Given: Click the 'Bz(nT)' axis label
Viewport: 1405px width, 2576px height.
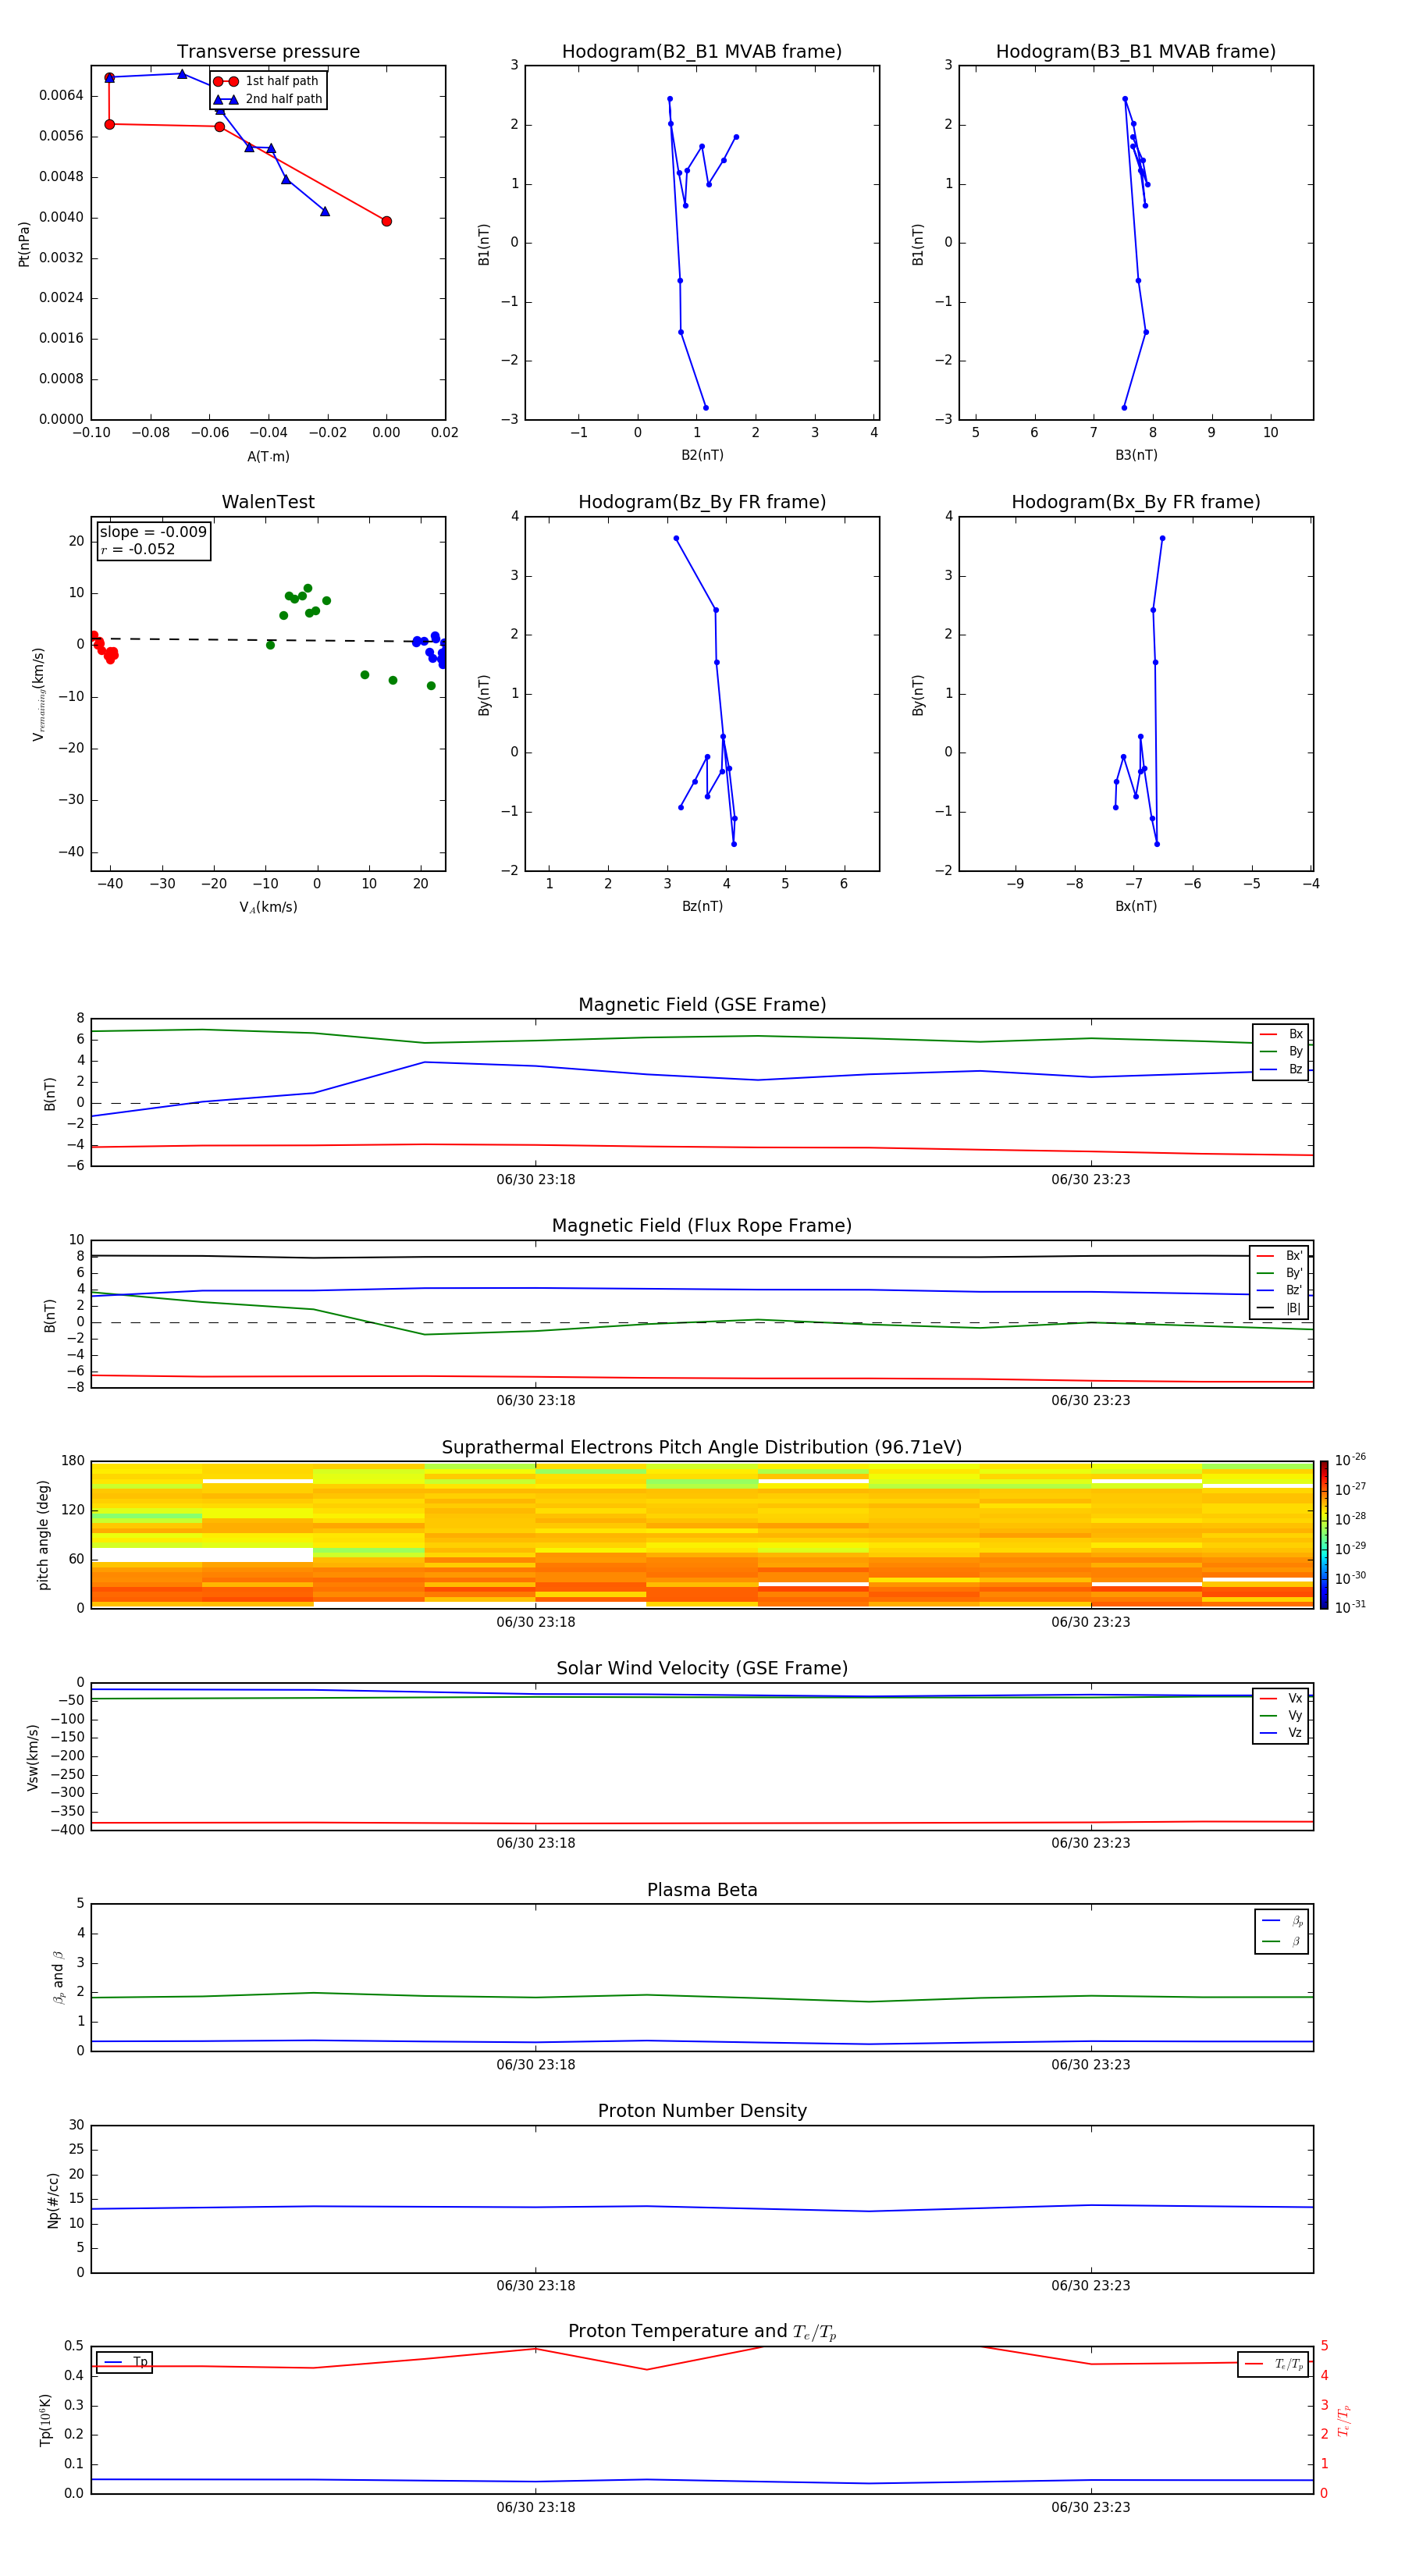Looking at the screenshot, I should pos(702,906).
